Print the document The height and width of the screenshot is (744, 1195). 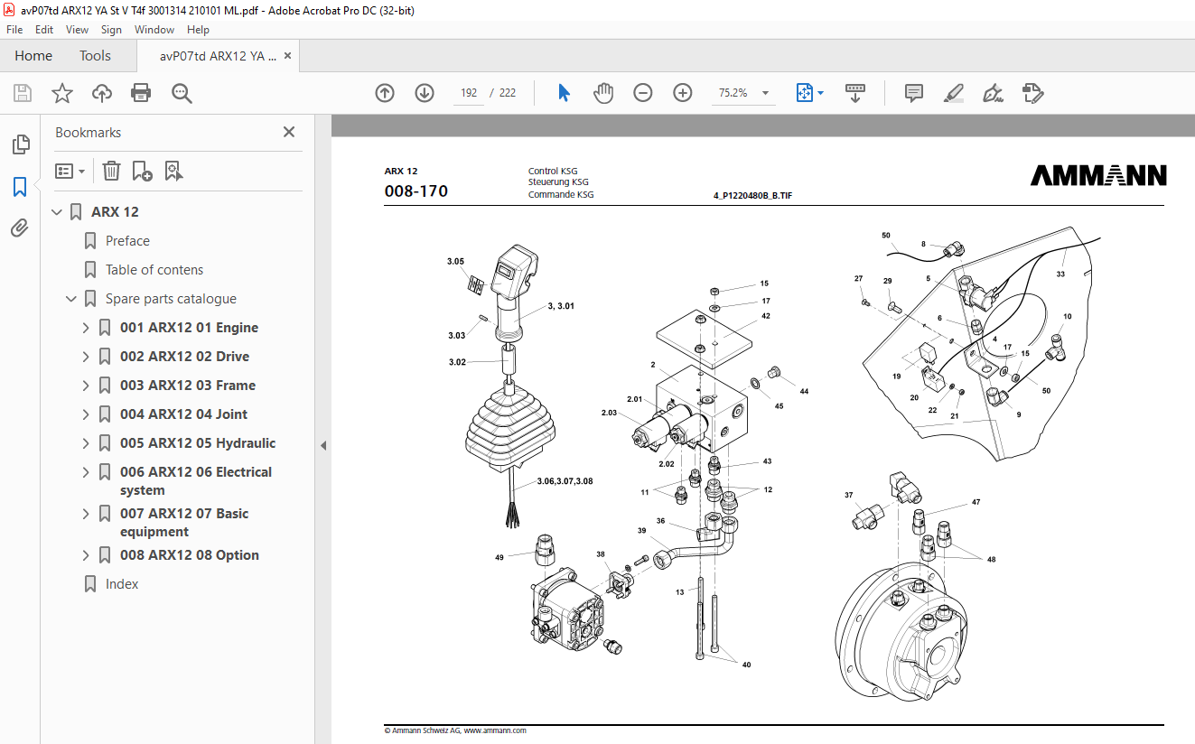tap(141, 93)
